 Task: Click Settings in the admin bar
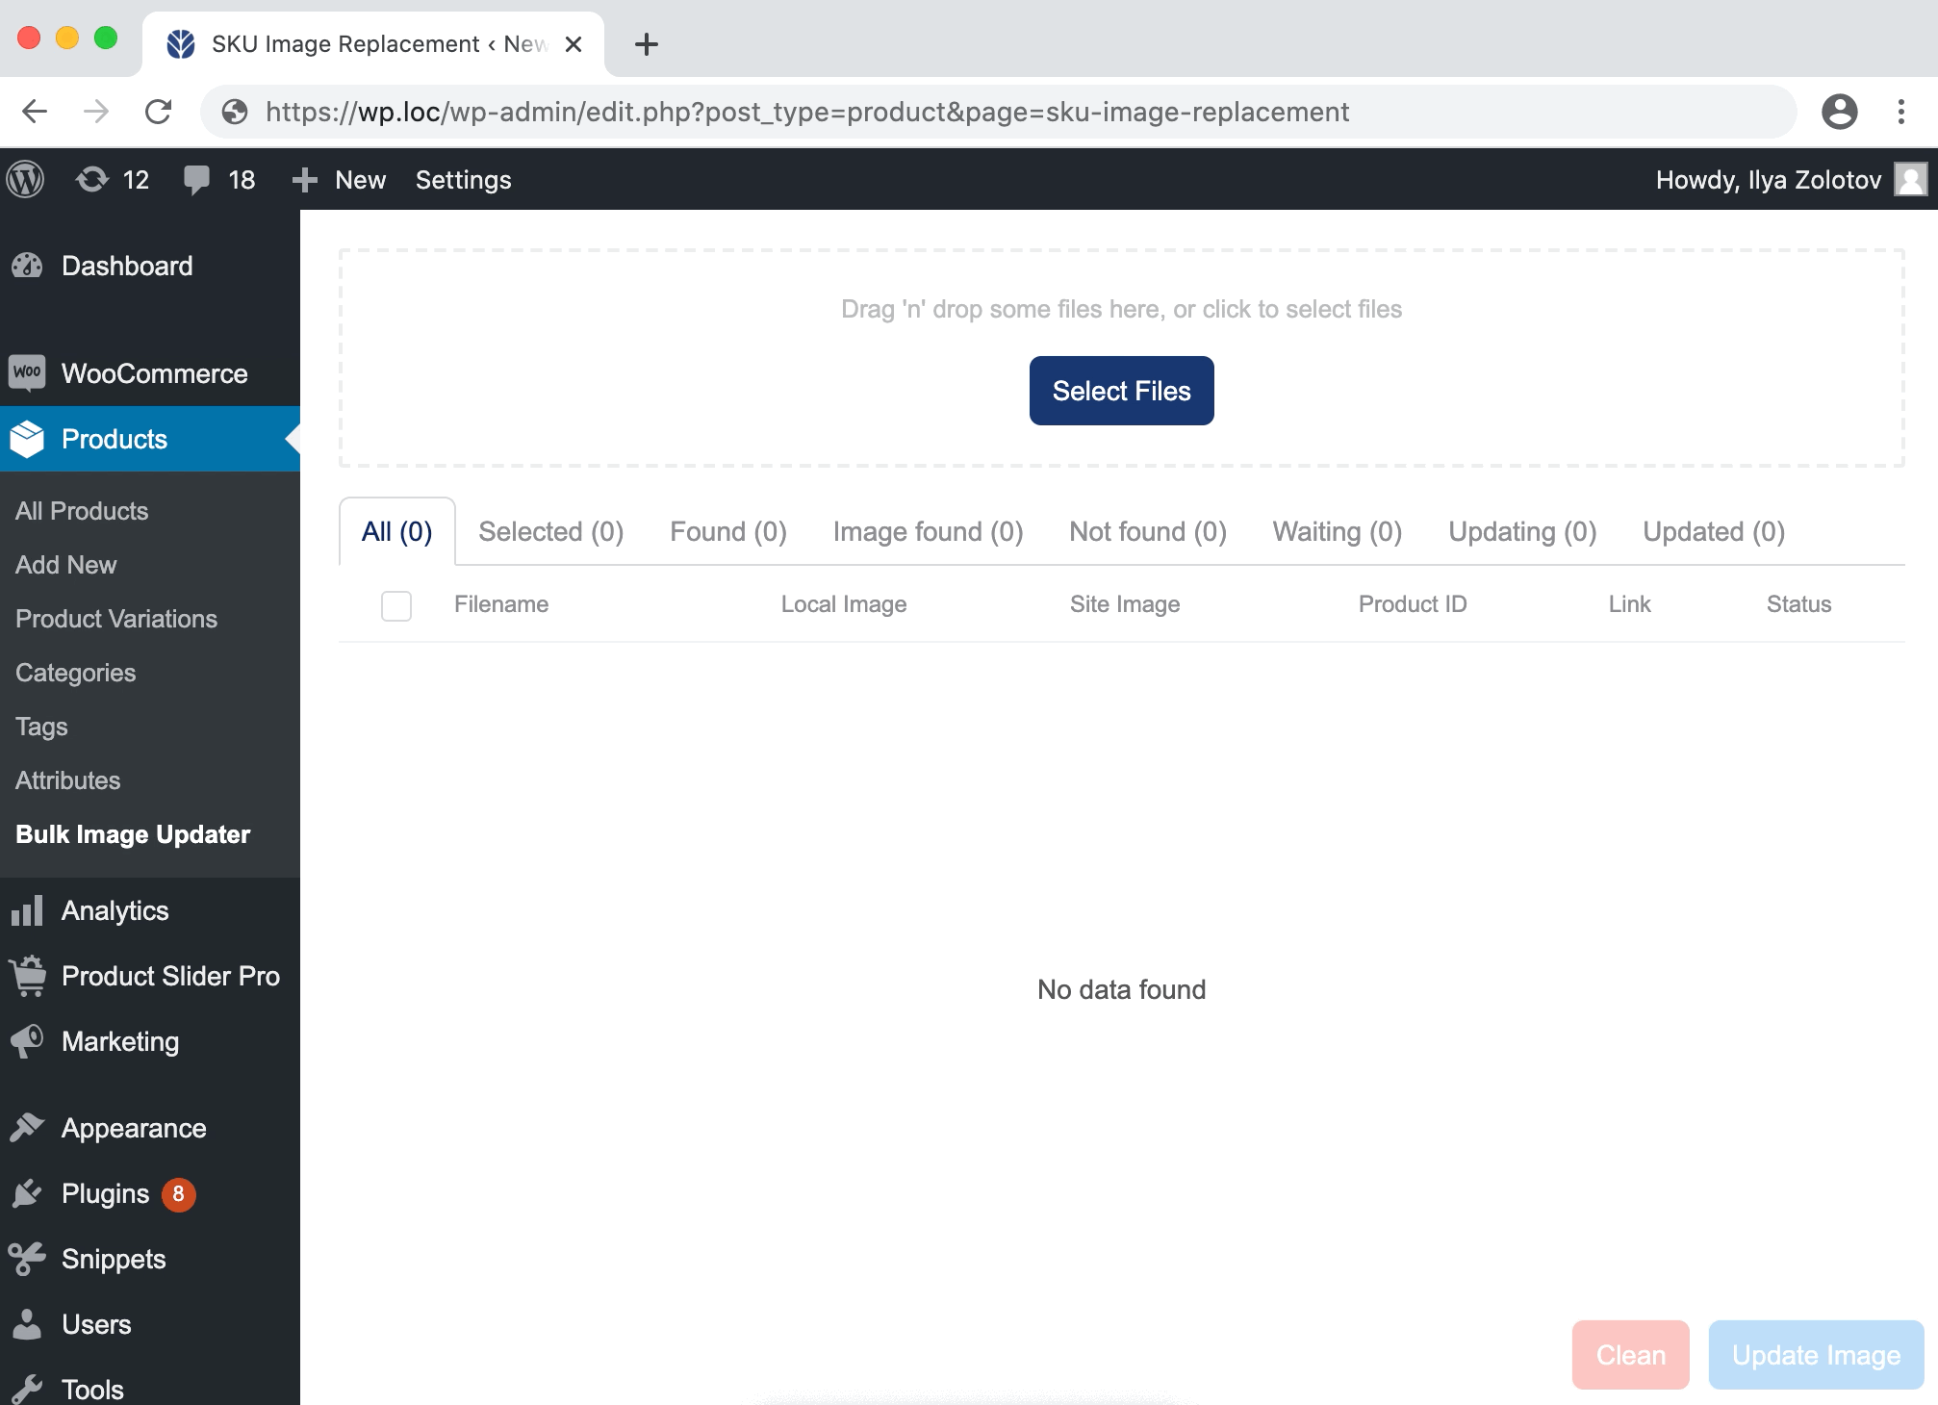click(463, 180)
